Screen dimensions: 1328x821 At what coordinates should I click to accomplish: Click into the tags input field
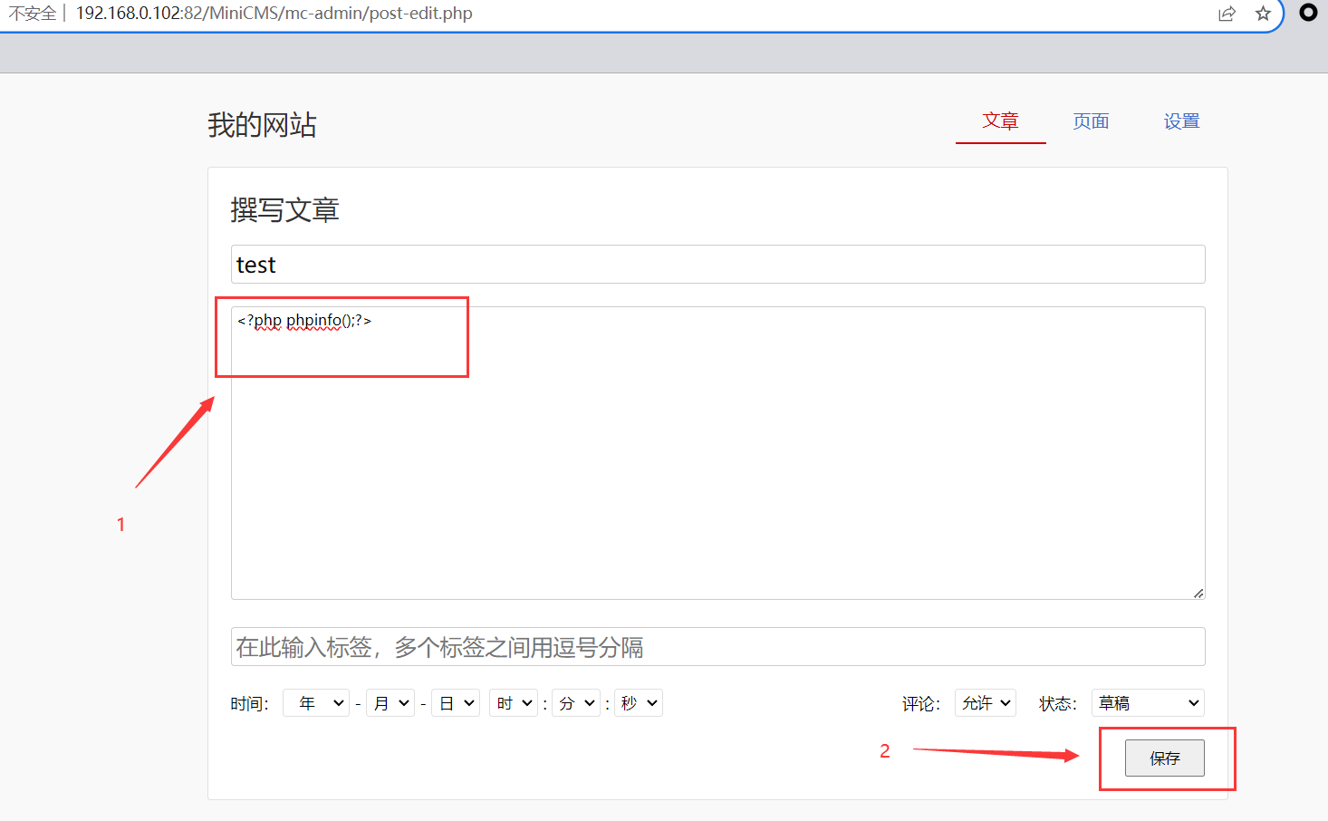pos(718,647)
